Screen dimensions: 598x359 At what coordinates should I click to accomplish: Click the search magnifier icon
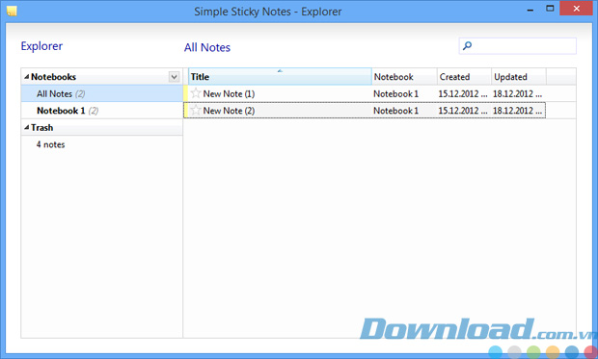(x=467, y=46)
